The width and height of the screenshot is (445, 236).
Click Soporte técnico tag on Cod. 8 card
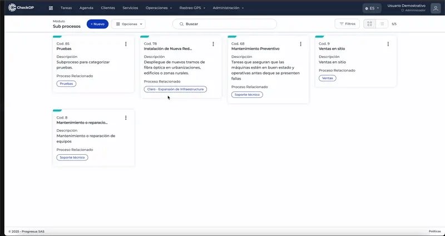(x=72, y=158)
